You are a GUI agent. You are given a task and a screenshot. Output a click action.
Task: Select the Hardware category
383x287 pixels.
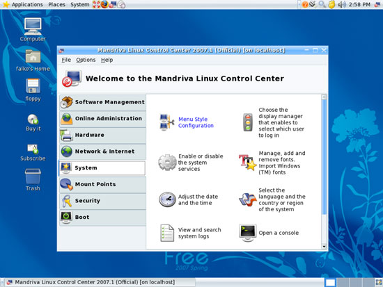click(x=103, y=135)
